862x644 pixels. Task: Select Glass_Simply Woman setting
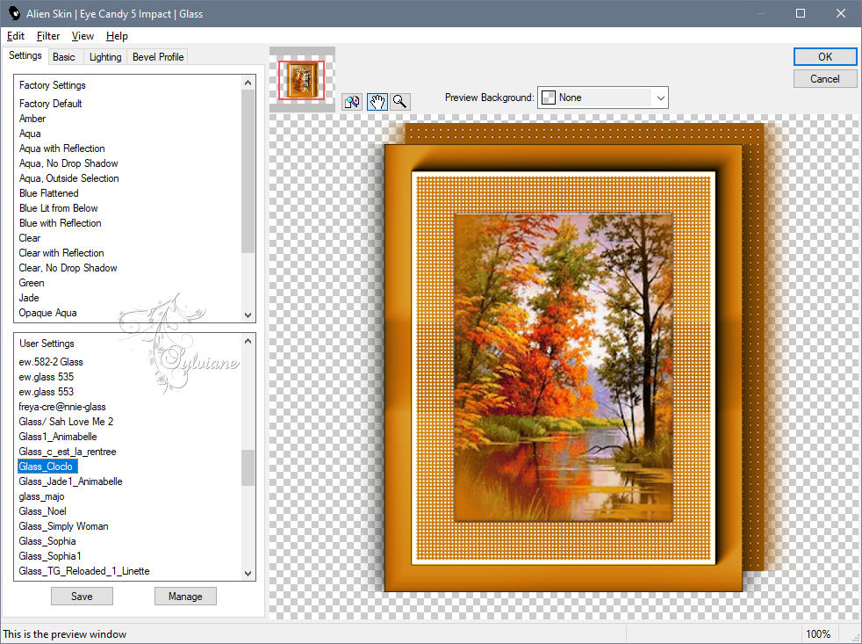63,525
